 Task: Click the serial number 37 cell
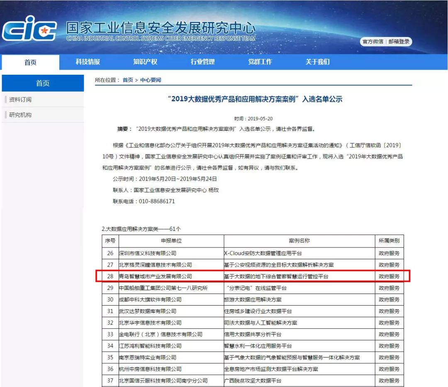(x=110, y=381)
